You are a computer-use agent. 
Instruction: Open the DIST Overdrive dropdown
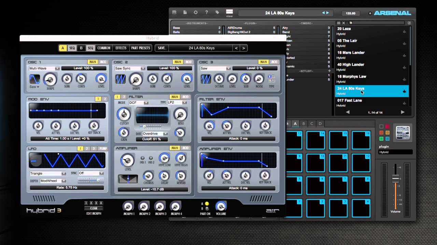[x=155, y=134]
